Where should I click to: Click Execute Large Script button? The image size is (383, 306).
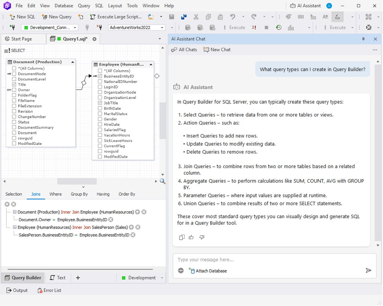(x=116, y=17)
